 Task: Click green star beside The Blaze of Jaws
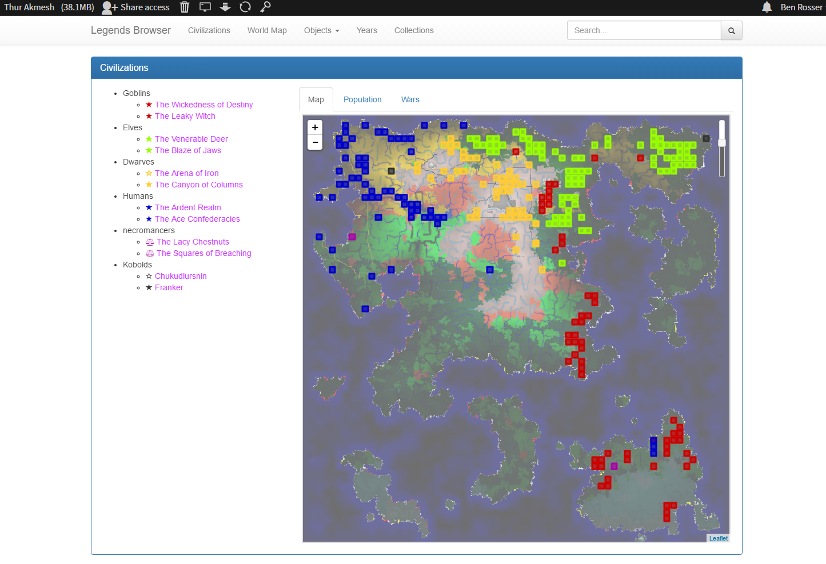click(x=149, y=150)
